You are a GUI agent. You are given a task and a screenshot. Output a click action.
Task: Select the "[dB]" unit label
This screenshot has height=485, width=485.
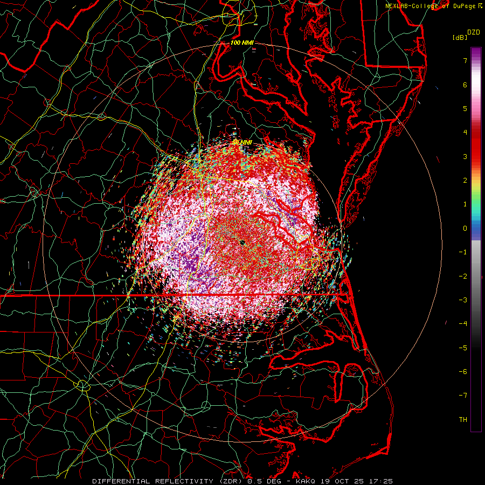(460, 38)
